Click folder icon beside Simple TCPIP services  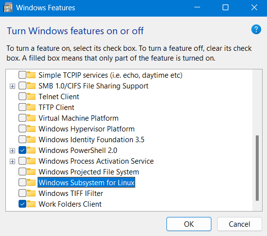pyautogui.click(x=31, y=75)
